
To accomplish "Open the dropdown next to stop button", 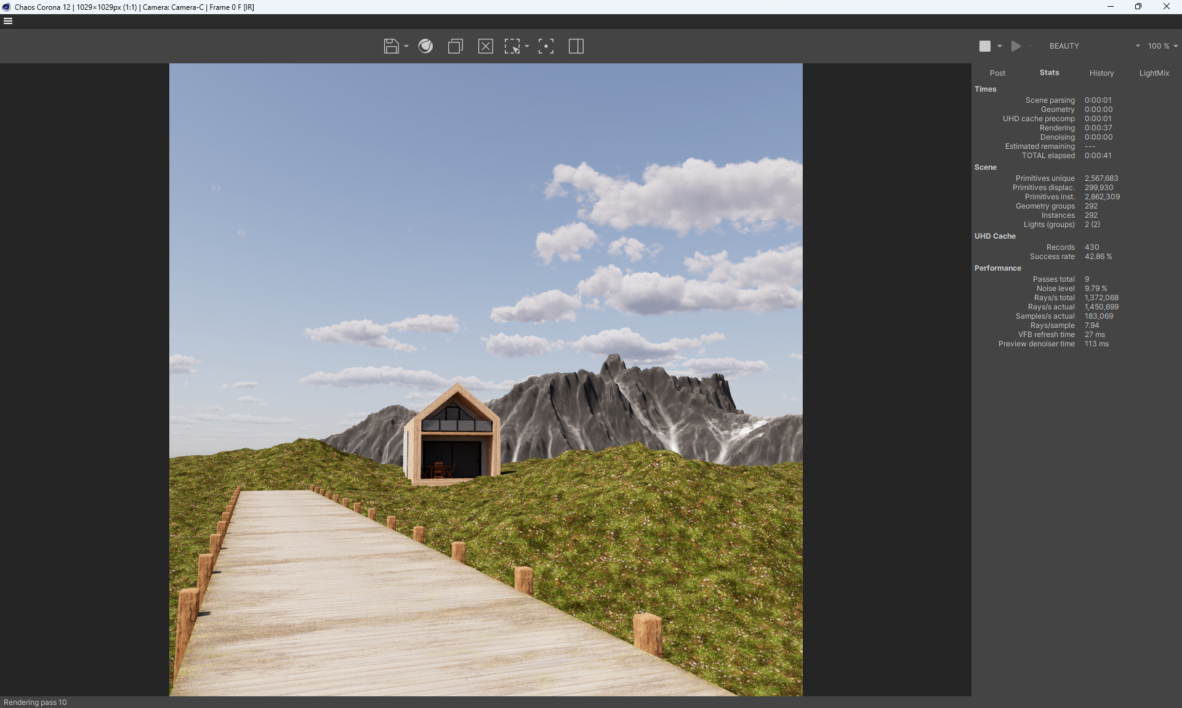I will [1000, 46].
